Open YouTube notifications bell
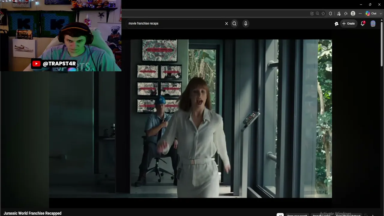The image size is (384, 216). pos(363,23)
